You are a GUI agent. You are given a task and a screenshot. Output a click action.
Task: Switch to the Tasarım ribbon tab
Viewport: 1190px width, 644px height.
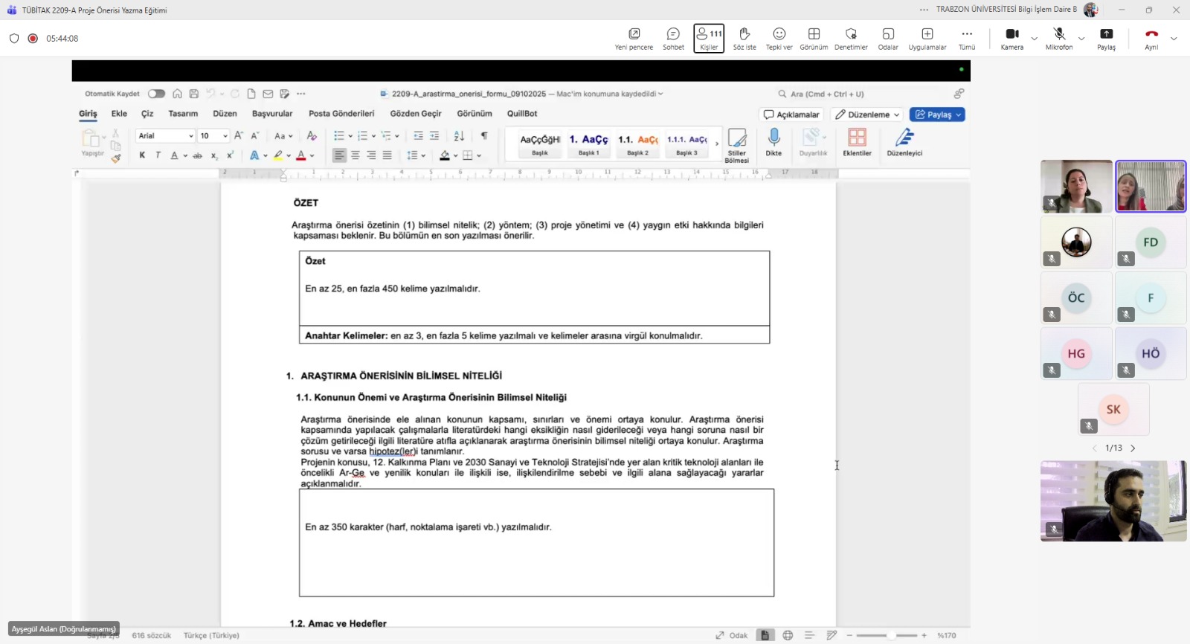pos(183,114)
